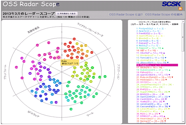Select the isolated green node below the outermost ring

[71, 109]
